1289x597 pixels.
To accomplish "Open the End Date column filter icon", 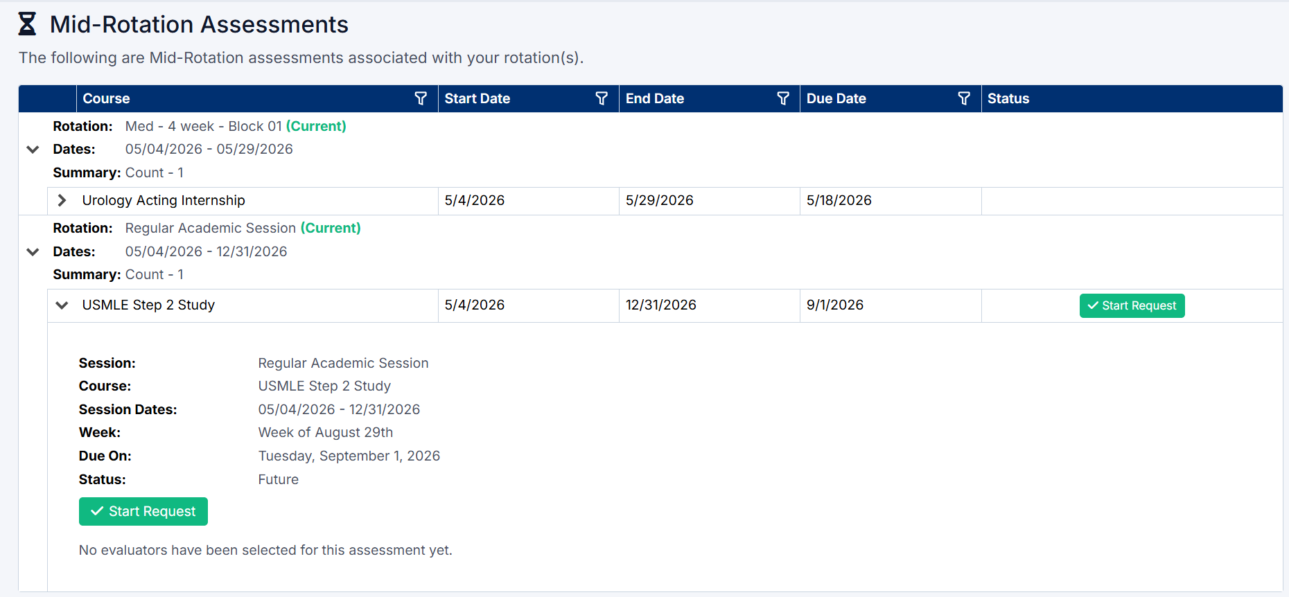I will click(783, 98).
